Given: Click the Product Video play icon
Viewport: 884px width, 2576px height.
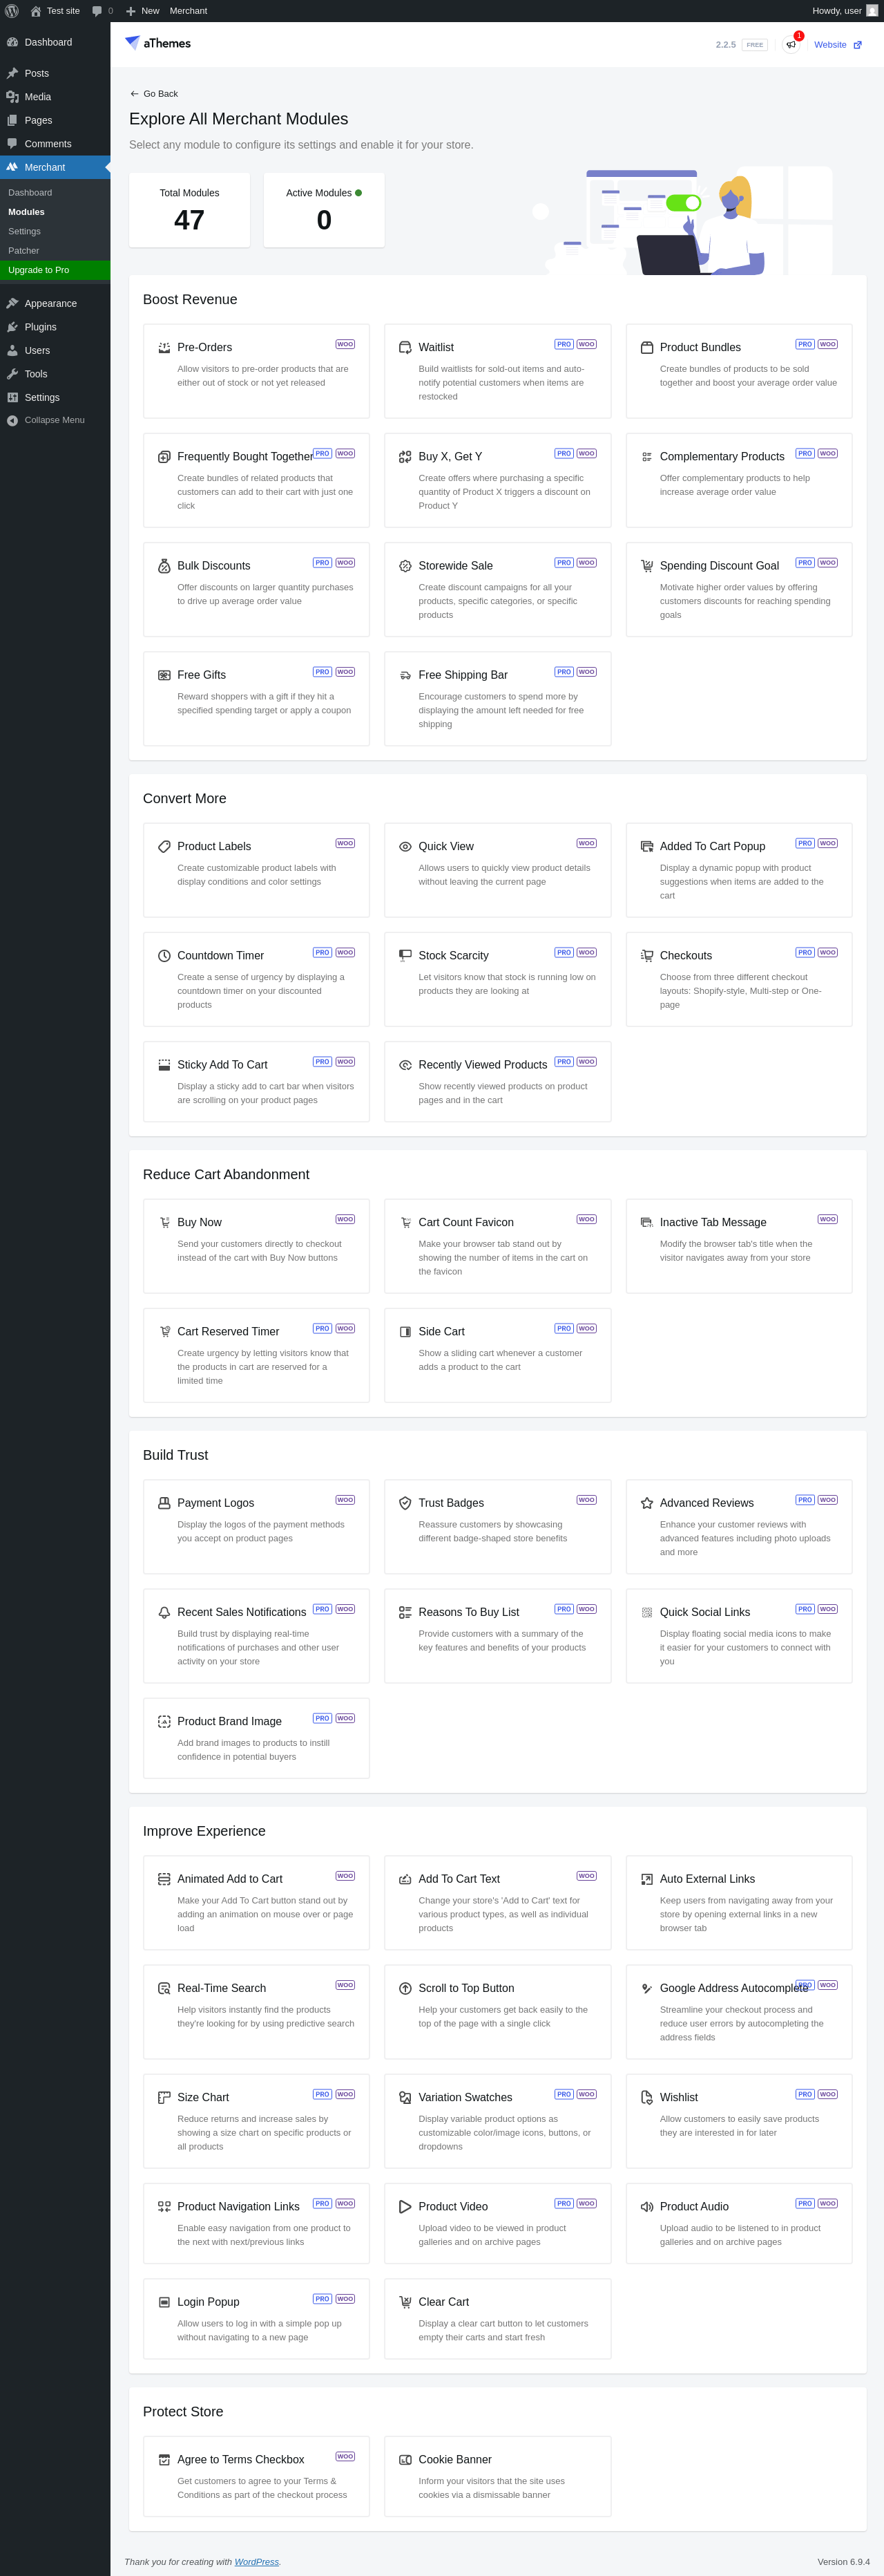Looking at the screenshot, I should point(405,2206).
